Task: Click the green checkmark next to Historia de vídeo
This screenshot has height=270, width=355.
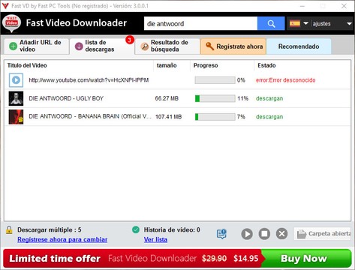Action: tap(136, 229)
